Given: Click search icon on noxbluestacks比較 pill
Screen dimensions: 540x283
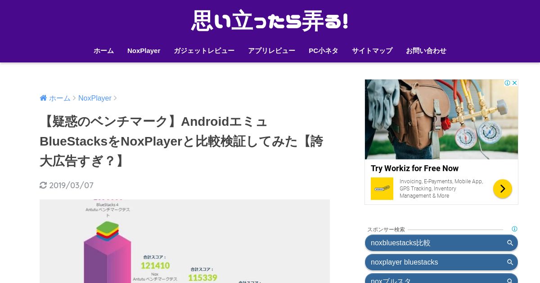Looking at the screenshot, I should pos(510,243).
